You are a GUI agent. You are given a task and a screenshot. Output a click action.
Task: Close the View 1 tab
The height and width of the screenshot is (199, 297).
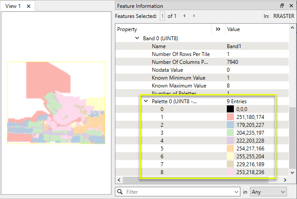point(29,6)
